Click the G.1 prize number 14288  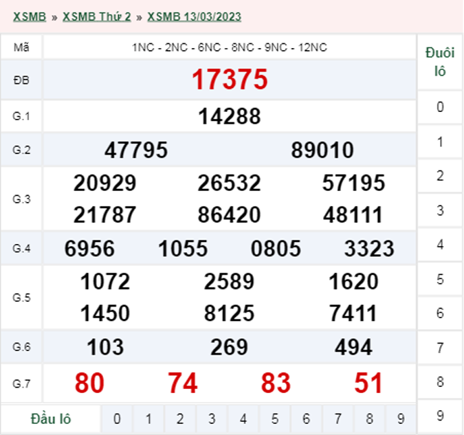click(230, 116)
